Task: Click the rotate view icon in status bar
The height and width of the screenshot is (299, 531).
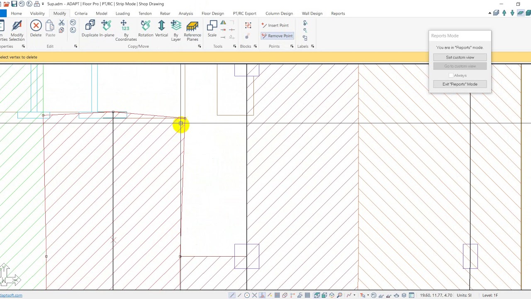Action: [x=374, y=295]
